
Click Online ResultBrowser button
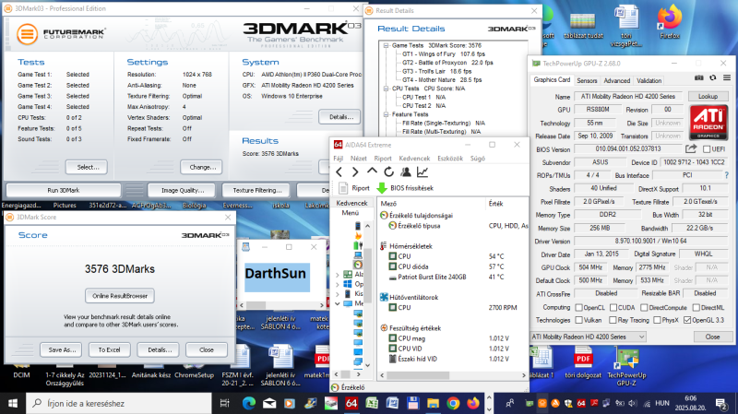[120, 296]
